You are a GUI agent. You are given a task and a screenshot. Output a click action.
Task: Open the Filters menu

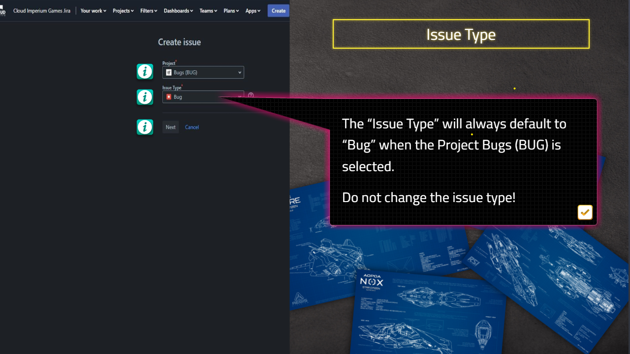click(149, 11)
